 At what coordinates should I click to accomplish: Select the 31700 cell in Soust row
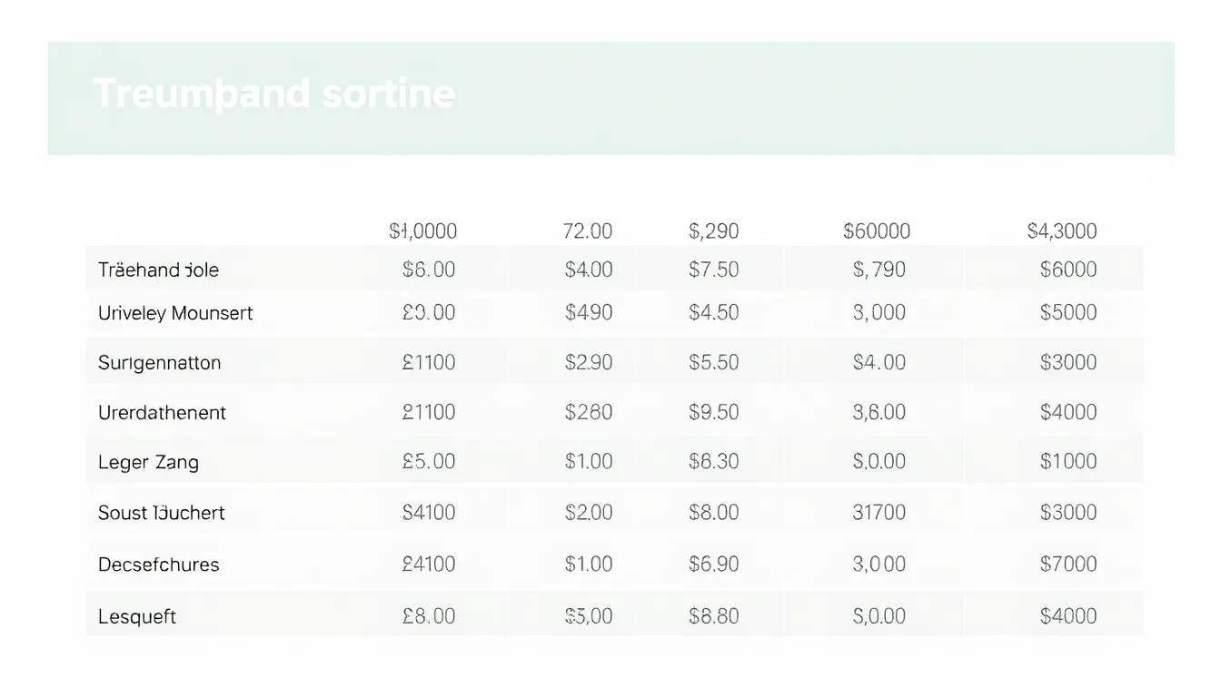pyautogui.click(x=879, y=512)
